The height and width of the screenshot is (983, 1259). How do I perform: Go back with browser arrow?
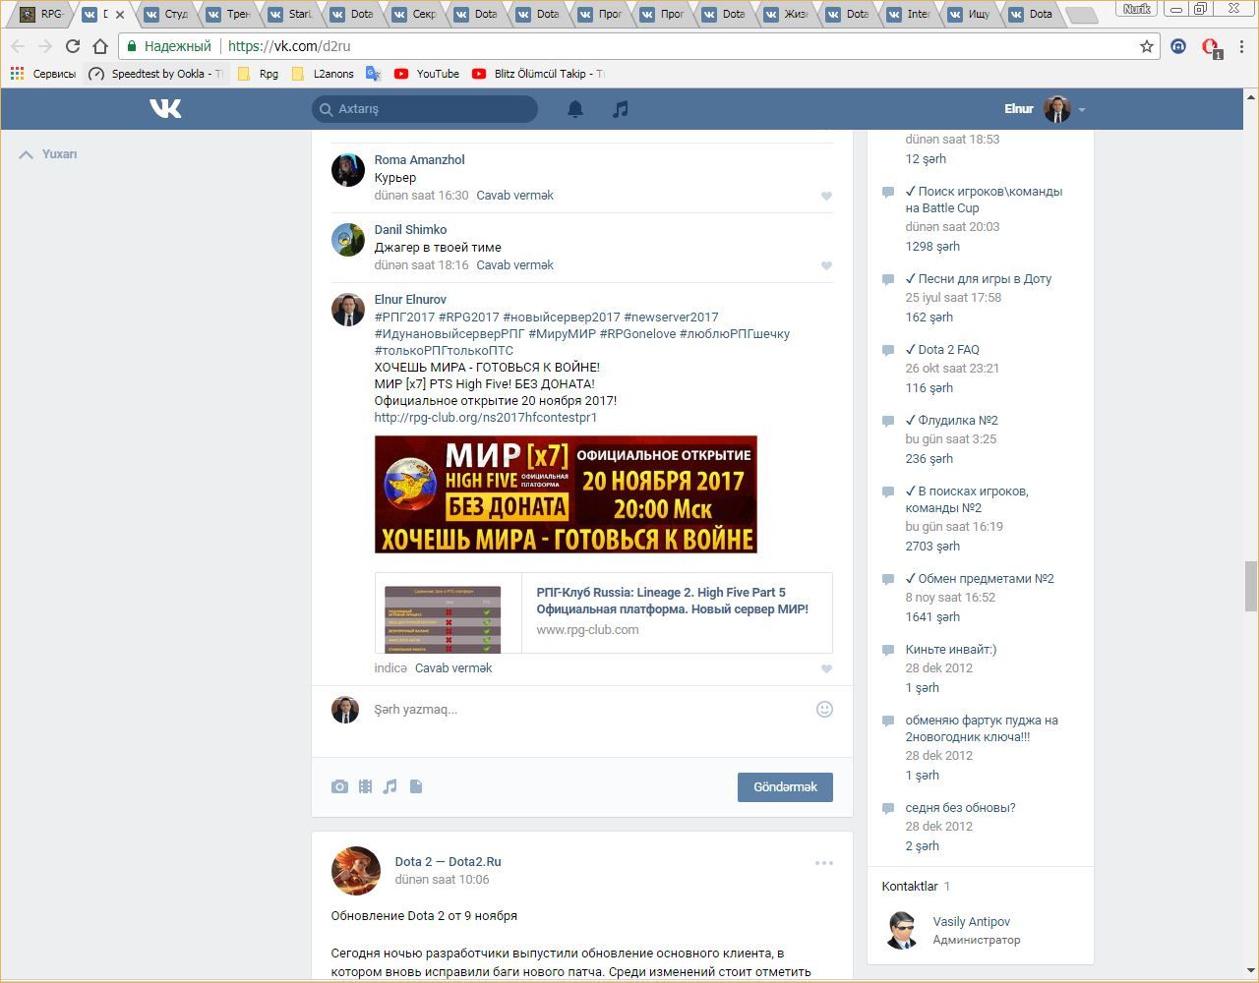[18, 46]
